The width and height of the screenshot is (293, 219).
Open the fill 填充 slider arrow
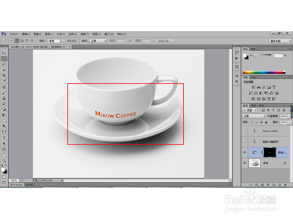[x=290, y=122]
